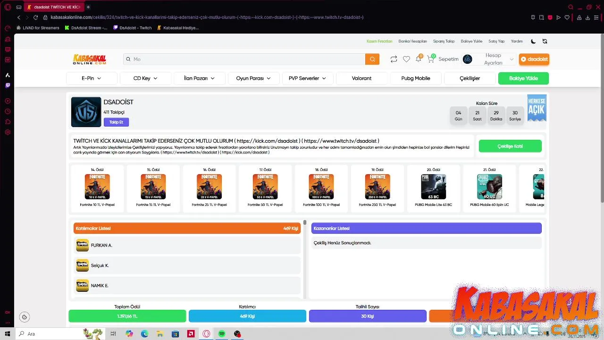Click the browser downloads icon

[587, 17]
